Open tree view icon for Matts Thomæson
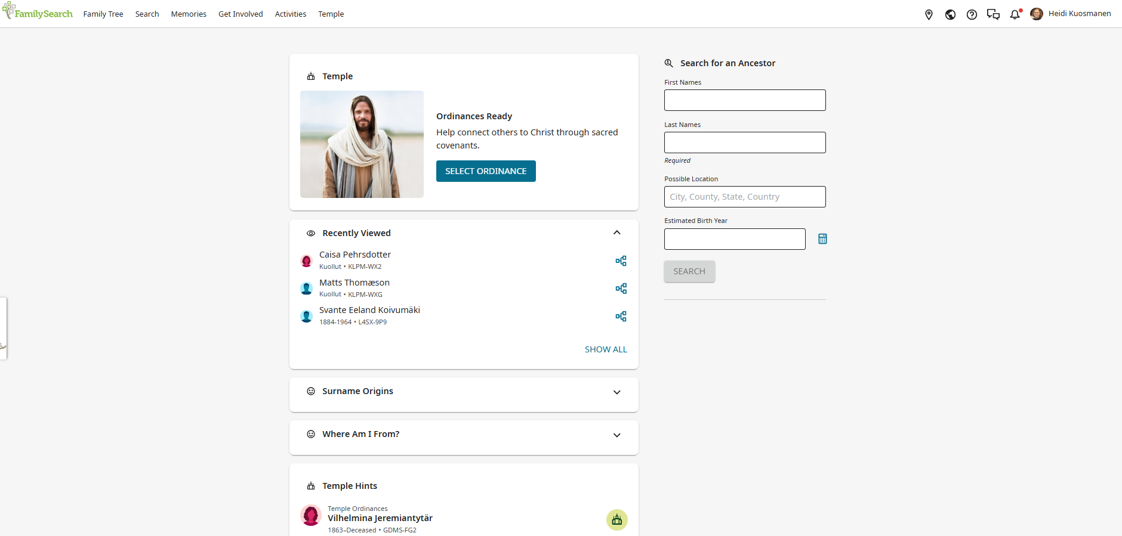 (621, 289)
